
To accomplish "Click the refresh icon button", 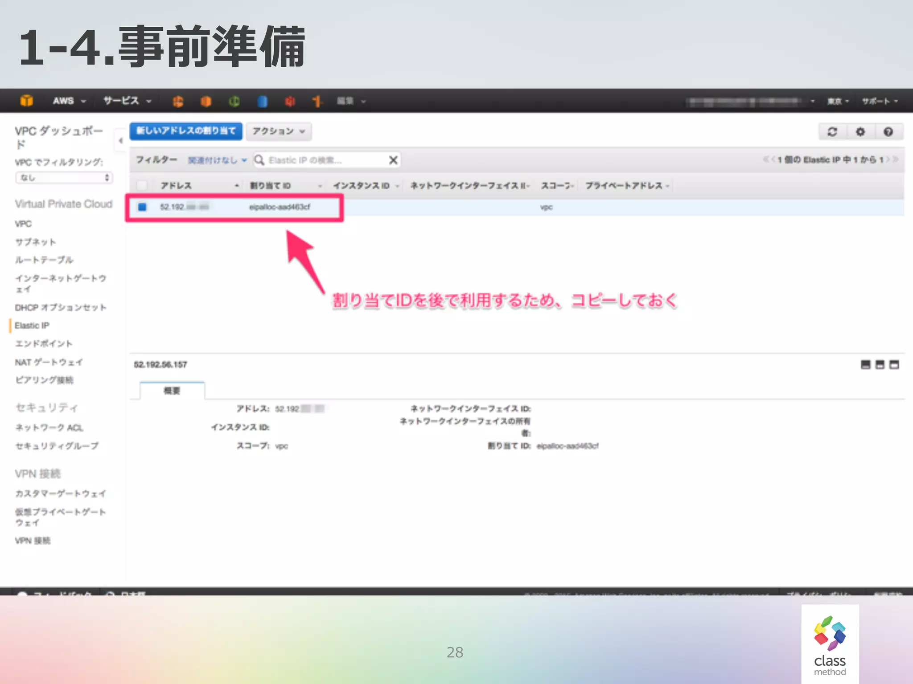I will coord(832,132).
